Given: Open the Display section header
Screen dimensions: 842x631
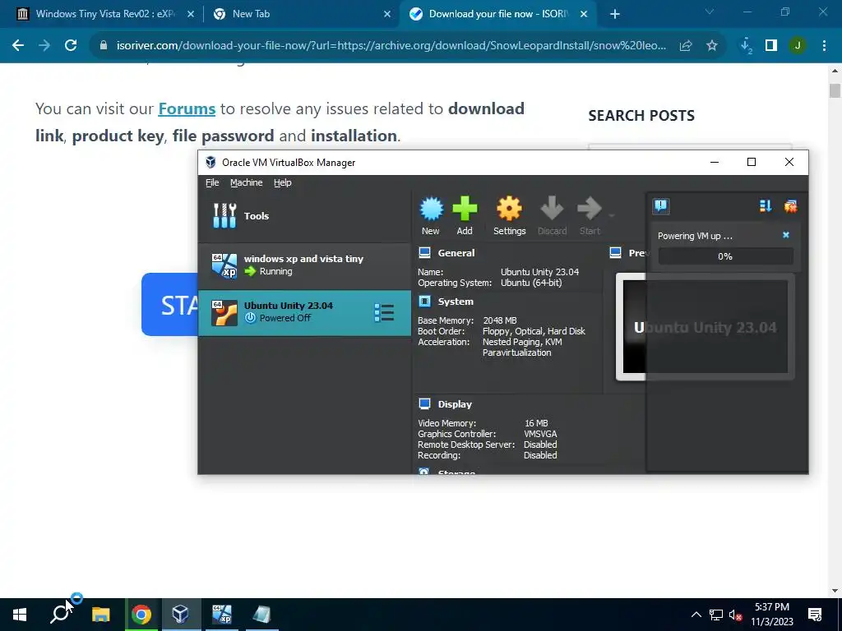Looking at the screenshot, I should 454,404.
